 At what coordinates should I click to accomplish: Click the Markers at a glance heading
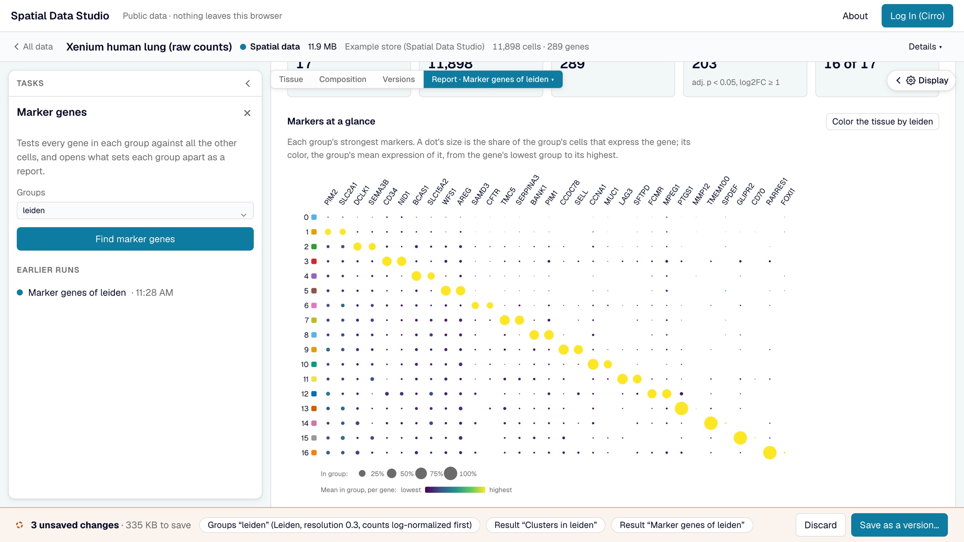pos(331,121)
